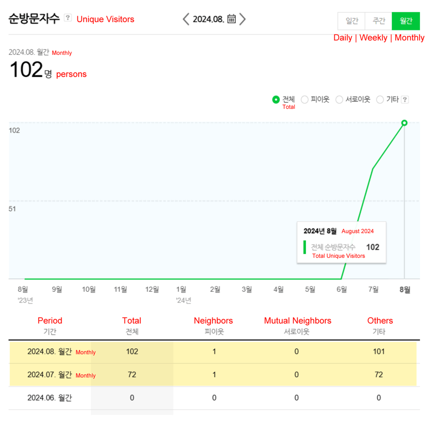Click the 2024.08. date label

(208, 19)
